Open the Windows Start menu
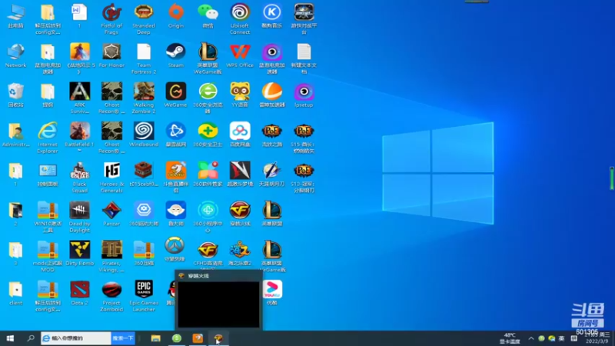 click(10, 338)
